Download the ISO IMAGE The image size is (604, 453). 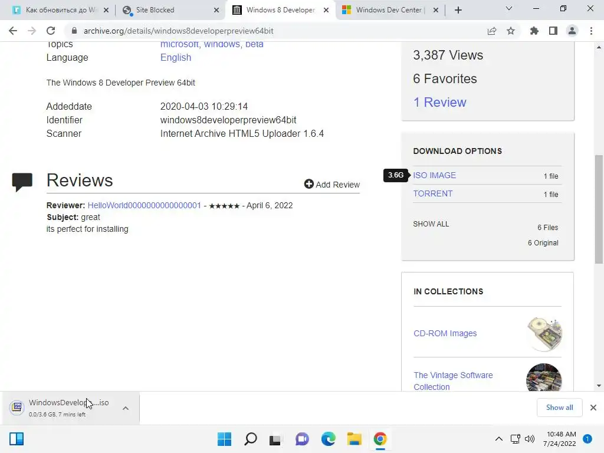(435, 175)
